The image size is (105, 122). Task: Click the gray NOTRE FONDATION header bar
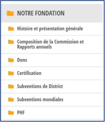click(x=52, y=13)
